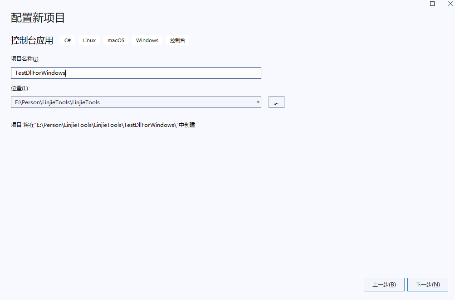The height and width of the screenshot is (300, 455).
Task: Click the 位置(L) label
Action: pos(20,88)
